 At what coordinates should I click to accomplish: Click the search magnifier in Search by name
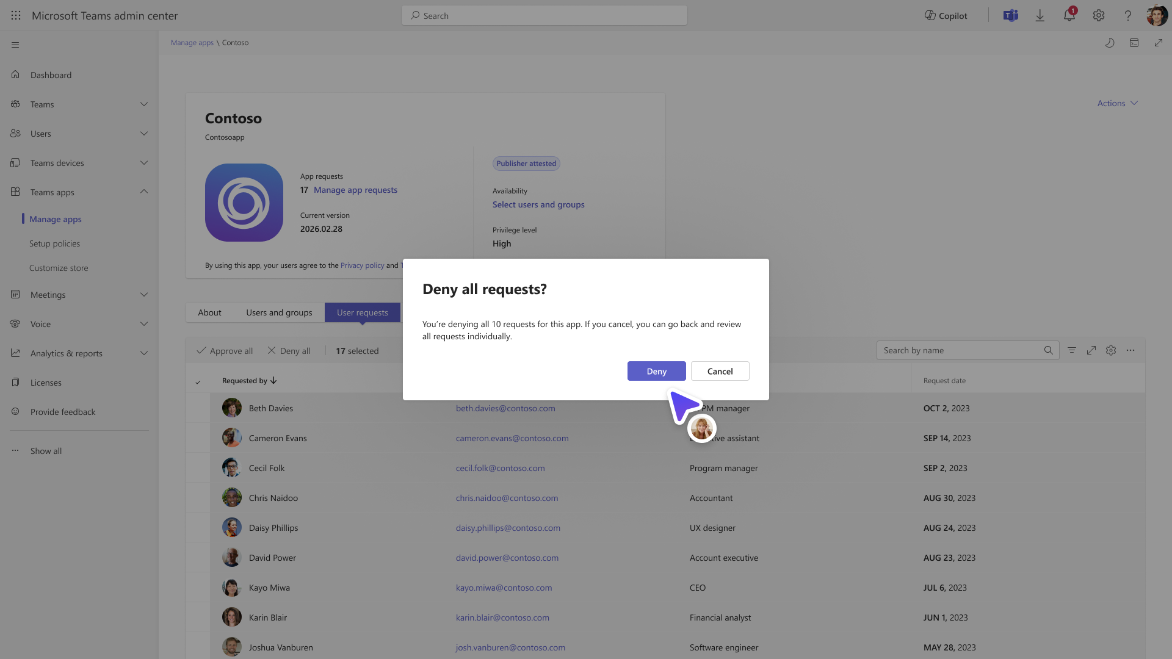(1049, 350)
